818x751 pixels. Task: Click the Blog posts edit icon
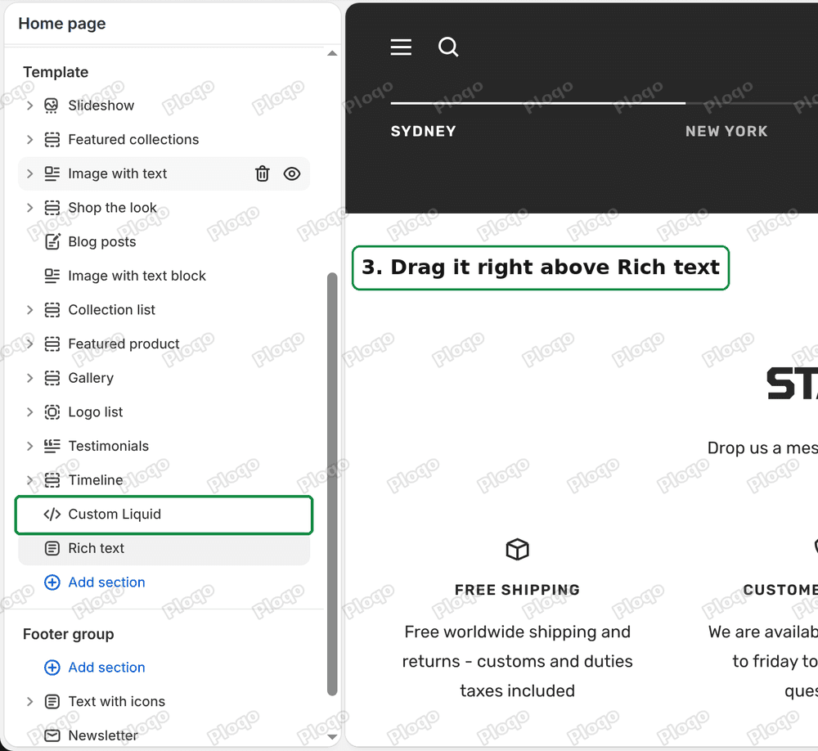(x=52, y=241)
